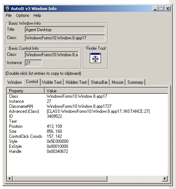The image size is (176, 189).
Task: Click value WindowsForms10.Window.8.app1727
Action: [x=79, y=106]
